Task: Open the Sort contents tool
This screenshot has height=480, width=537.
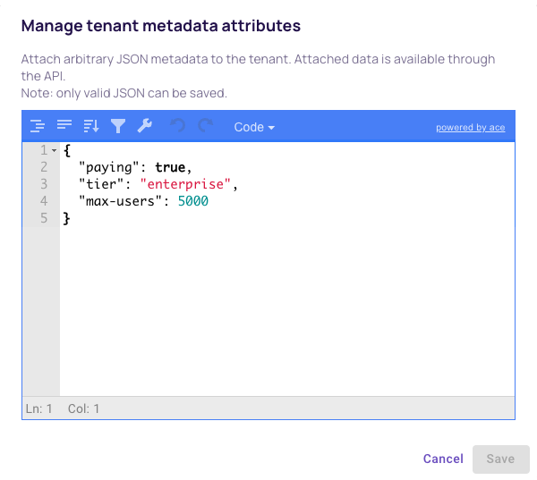Action: click(x=91, y=126)
